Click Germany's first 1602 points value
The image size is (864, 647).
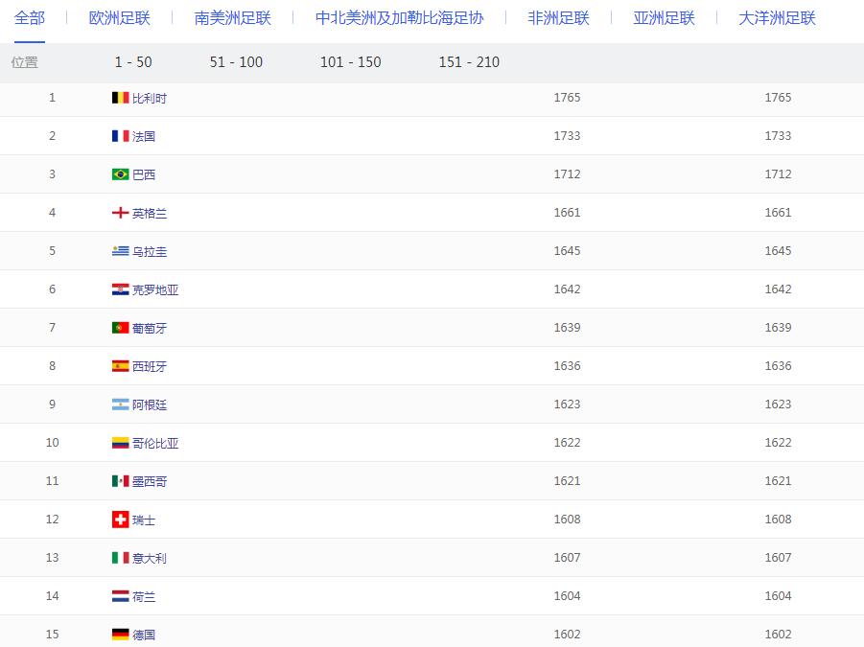point(567,635)
